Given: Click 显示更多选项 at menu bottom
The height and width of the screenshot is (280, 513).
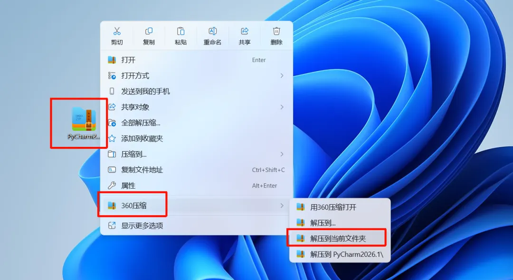Looking at the screenshot, I should pos(196,226).
